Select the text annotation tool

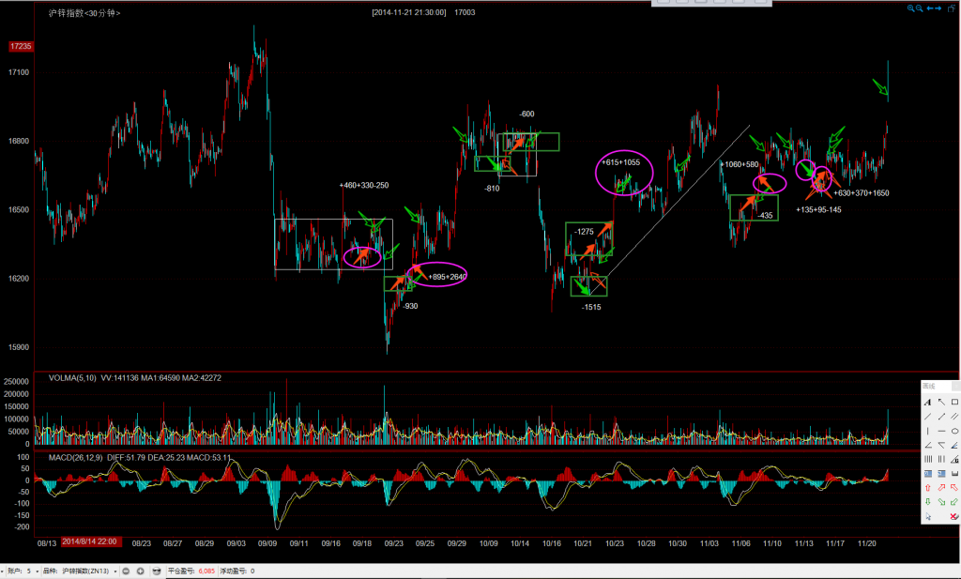point(928,402)
